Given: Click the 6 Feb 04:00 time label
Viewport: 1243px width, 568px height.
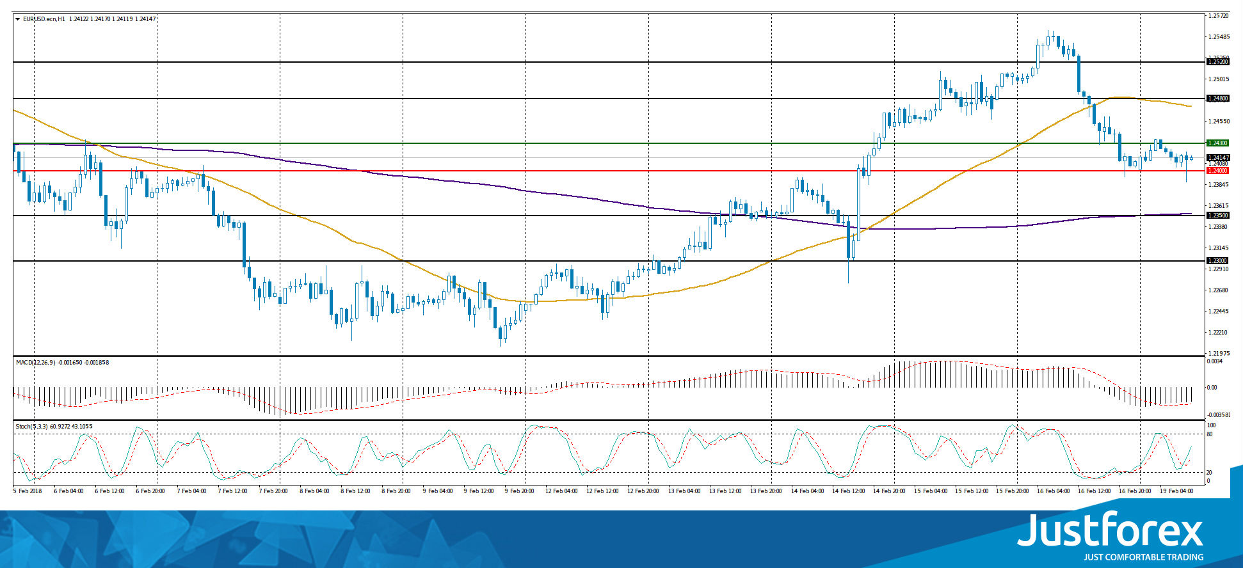Looking at the screenshot, I should [68, 491].
